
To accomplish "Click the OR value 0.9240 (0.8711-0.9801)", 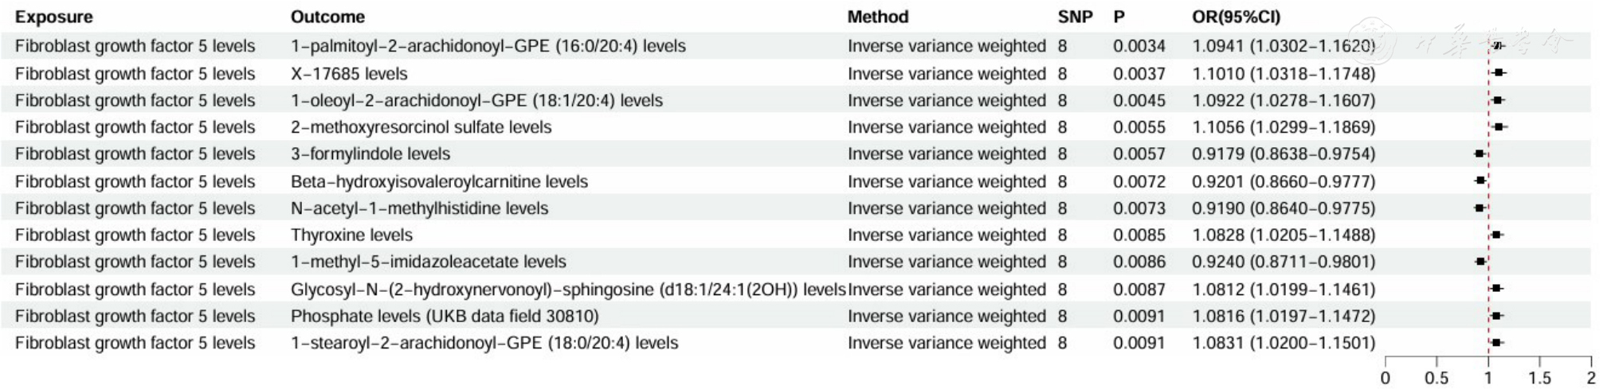I will (x=1283, y=262).
